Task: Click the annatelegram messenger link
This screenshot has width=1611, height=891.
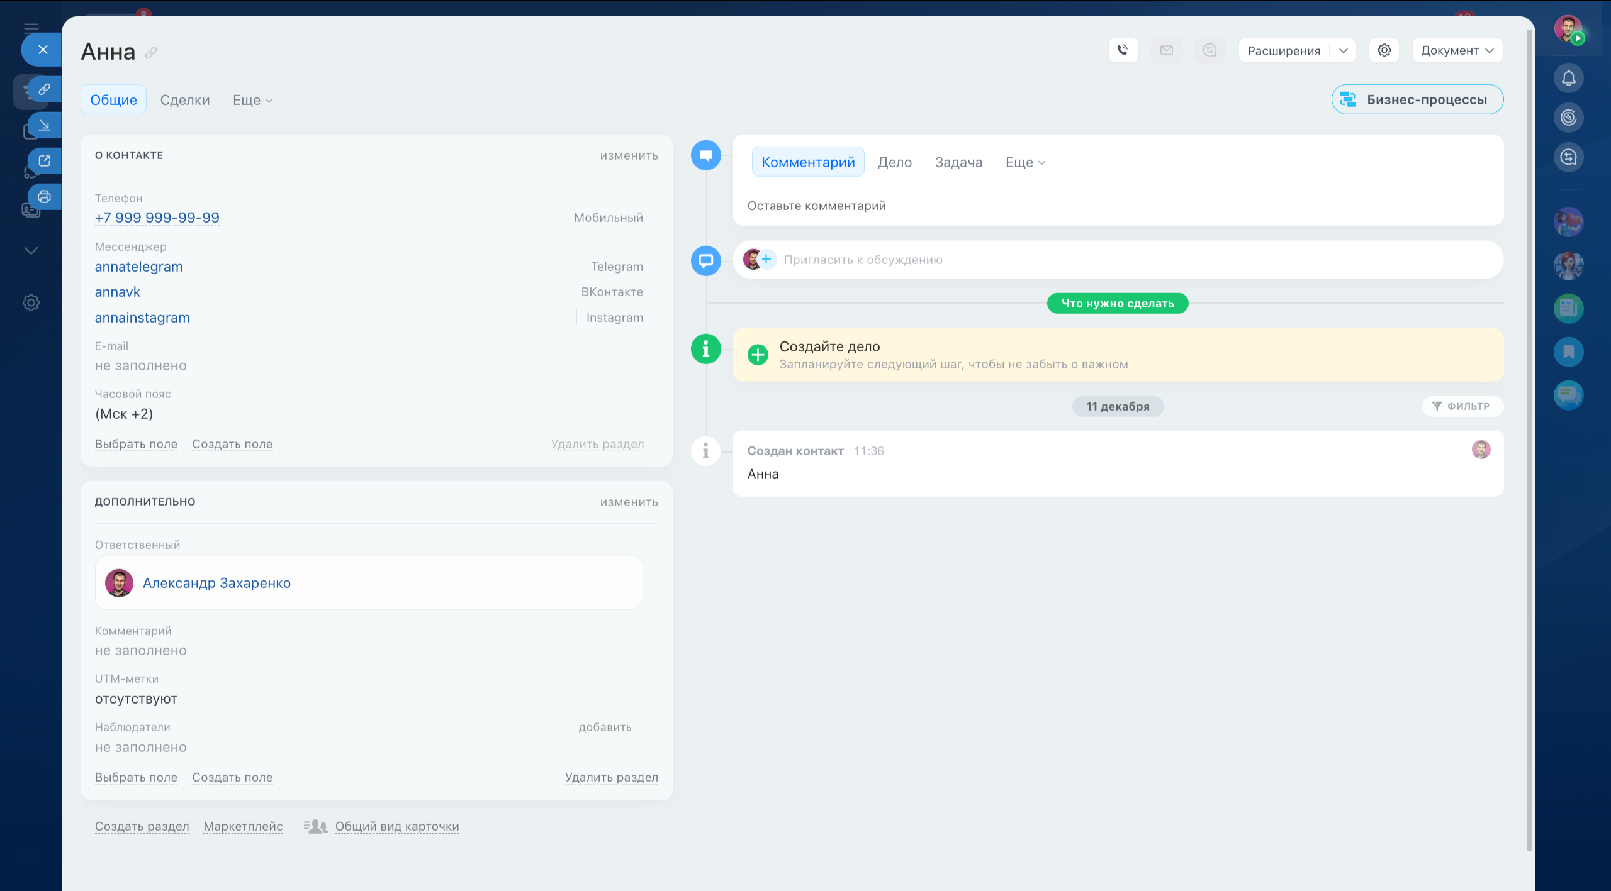Action: coord(138,267)
